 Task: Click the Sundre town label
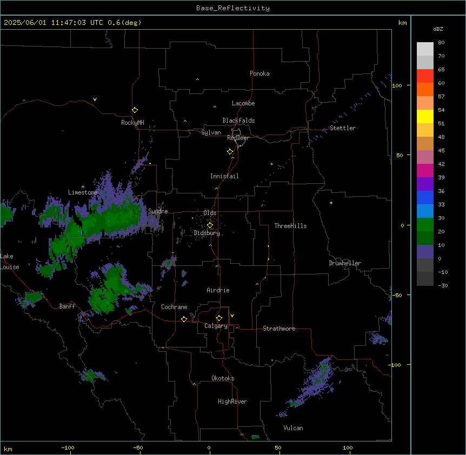pos(158,211)
